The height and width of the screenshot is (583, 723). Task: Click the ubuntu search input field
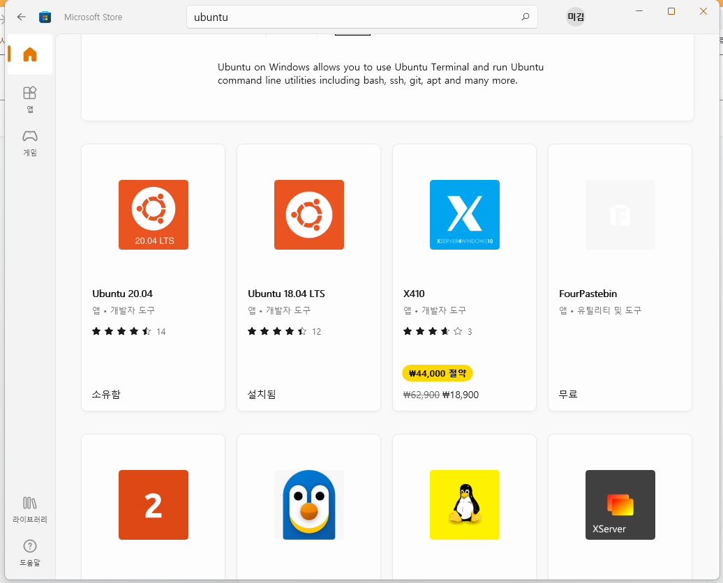[362, 17]
